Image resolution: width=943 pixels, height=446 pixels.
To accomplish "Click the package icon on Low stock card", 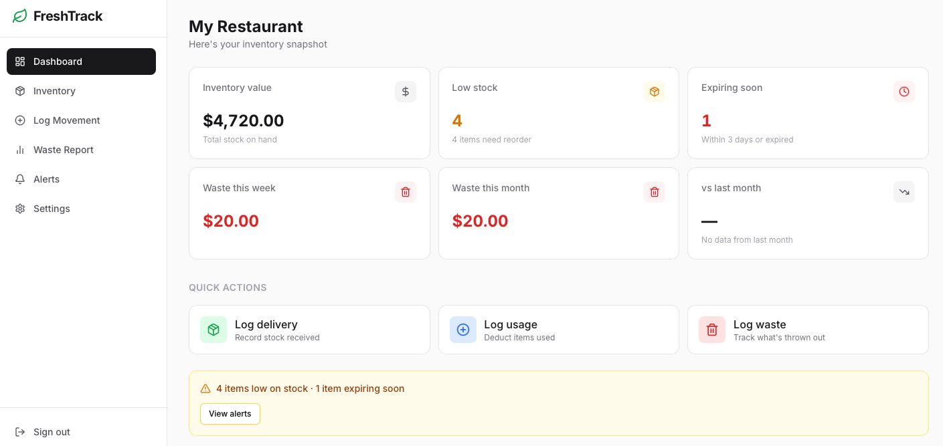I will click(x=655, y=92).
